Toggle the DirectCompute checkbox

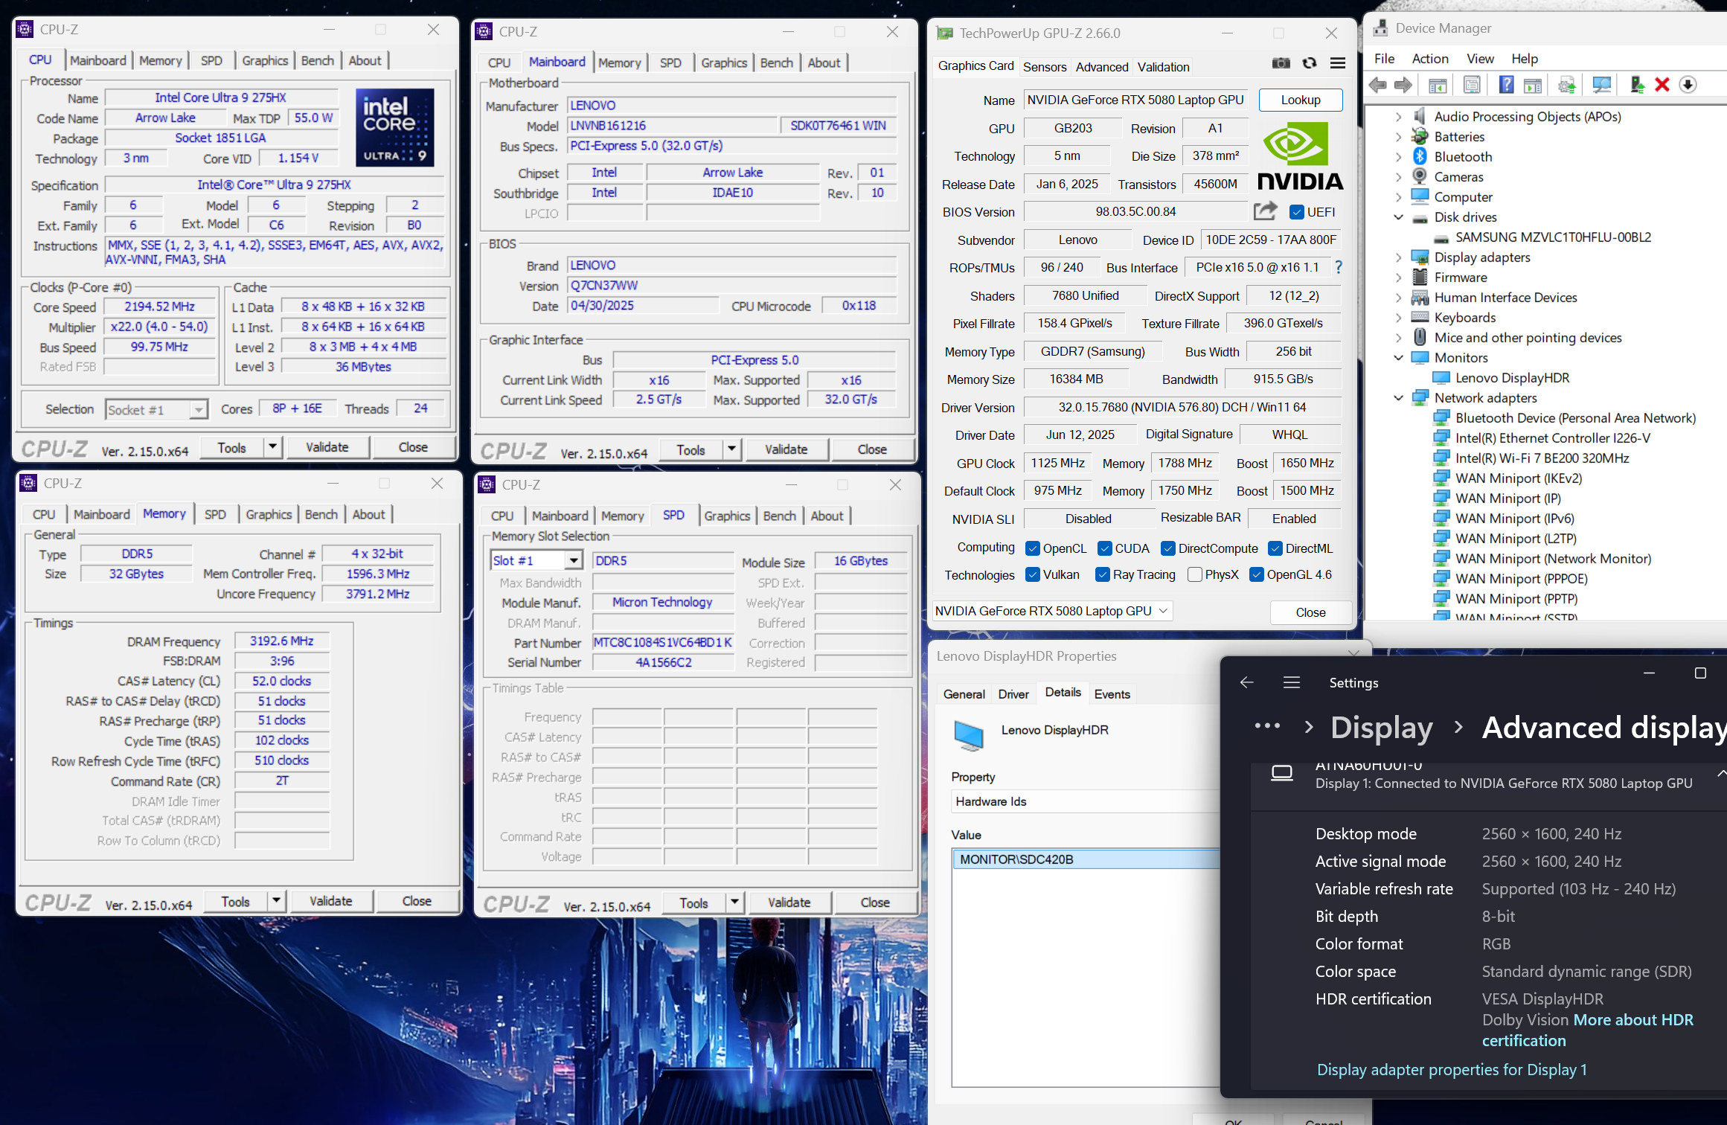pos(1167,548)
